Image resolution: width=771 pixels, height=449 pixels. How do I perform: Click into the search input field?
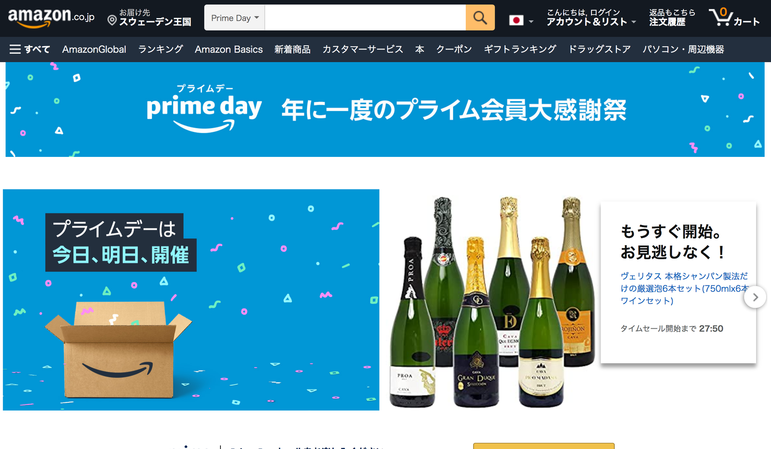click(365, 18)
